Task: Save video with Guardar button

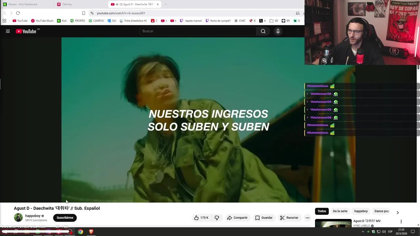Action: click(x=264, y=218)
